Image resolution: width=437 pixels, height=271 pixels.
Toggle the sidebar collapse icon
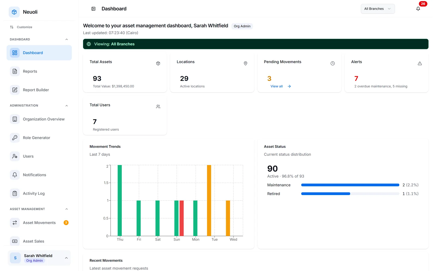click(93, 9)
